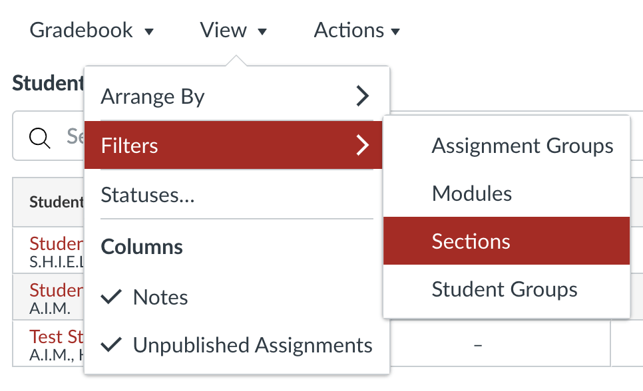This screenshot has width=643, height=391.
Task: Open the first Student name link
Action: click(x=56, y=243)
